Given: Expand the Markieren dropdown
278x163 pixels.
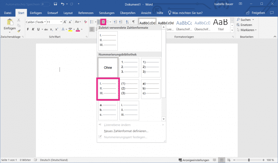Looking at the screenshot, I should (248, 30).
